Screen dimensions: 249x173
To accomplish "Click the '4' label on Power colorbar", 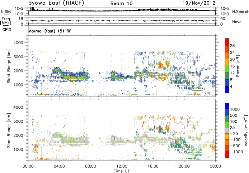I will [231, 86].
